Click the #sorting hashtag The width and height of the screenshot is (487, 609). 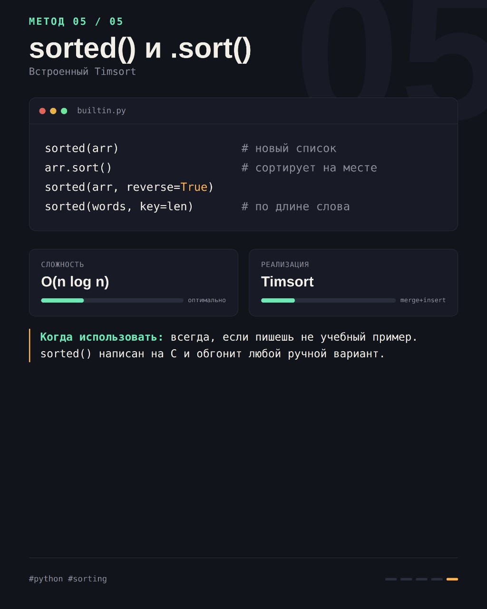click(x=88, y=579)
